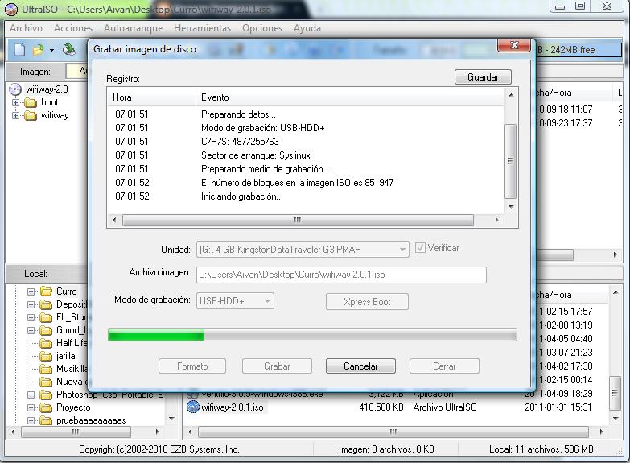Click the log horizontal scroll right arrow

496,220
